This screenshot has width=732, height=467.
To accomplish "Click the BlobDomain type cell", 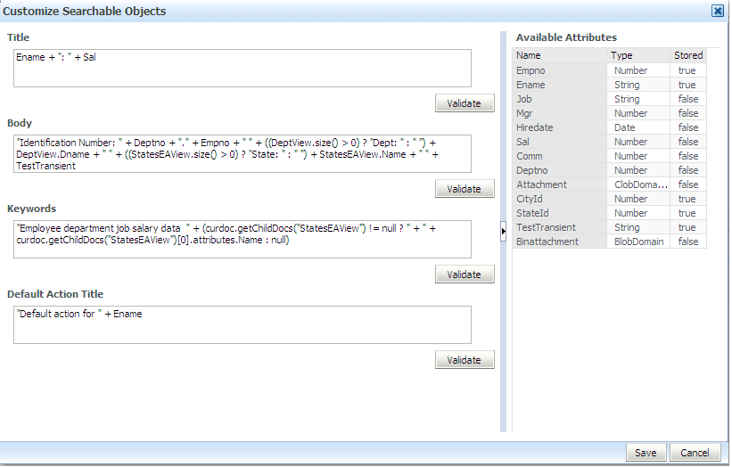I will [638, 242].
